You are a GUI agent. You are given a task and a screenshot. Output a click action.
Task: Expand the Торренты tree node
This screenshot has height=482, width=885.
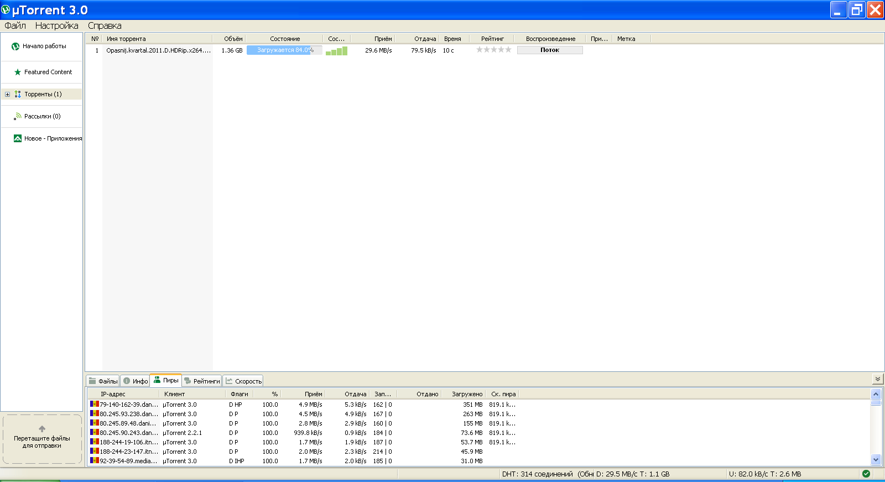(7, 94)
